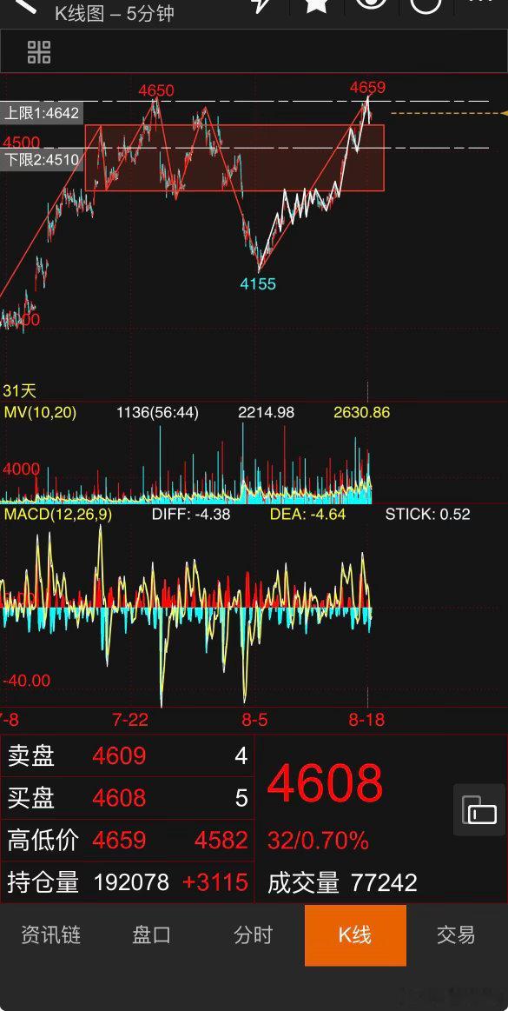The width and height of the screenshot is (508, 1011).
Task: Tap the 4000 volume axis label
Action: (21, 469)
